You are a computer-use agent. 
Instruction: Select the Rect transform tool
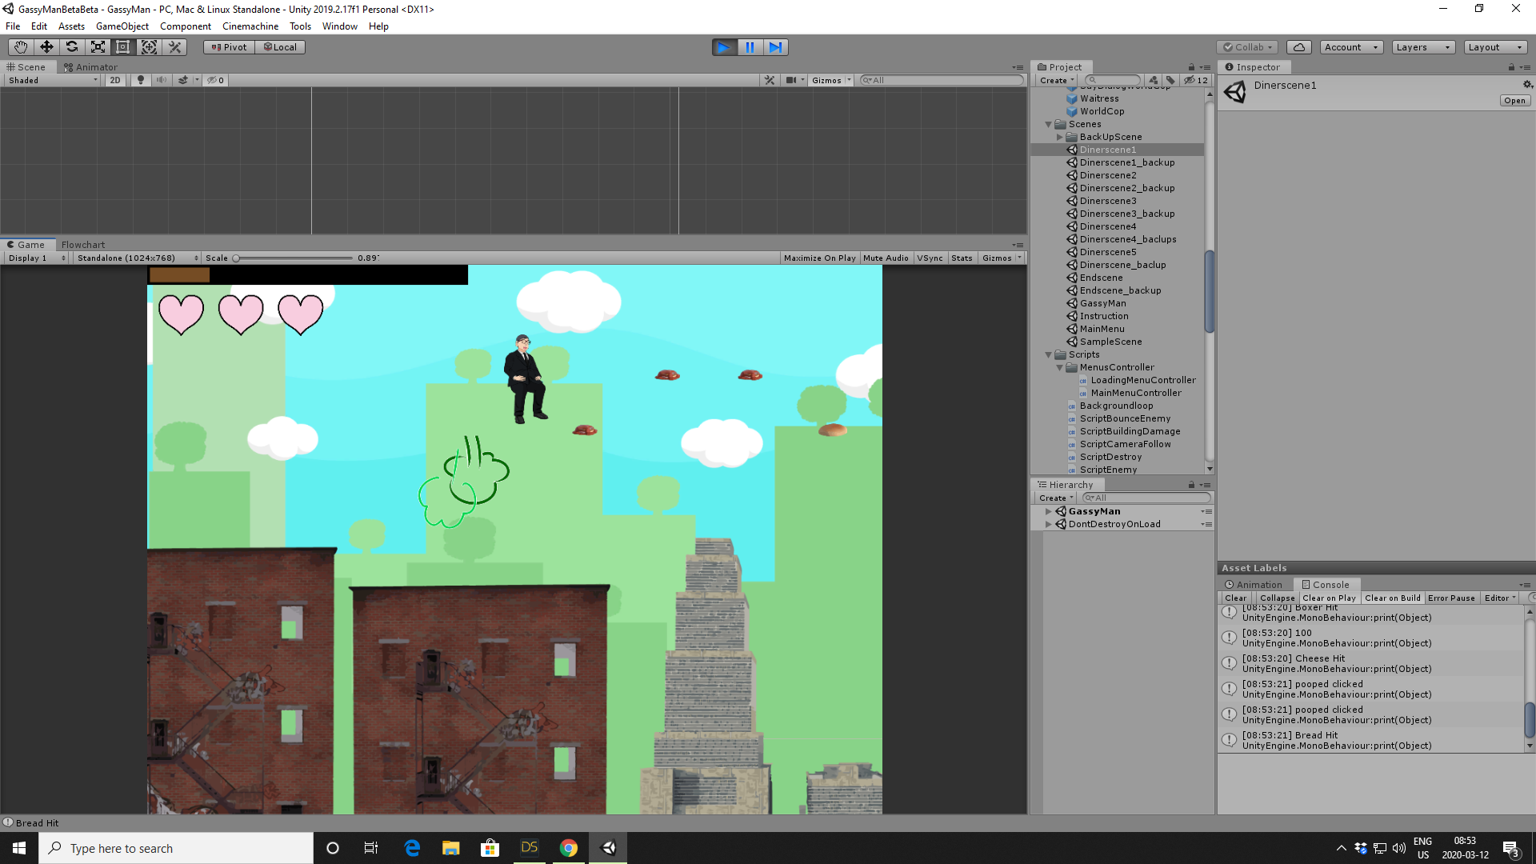pos(123,47)
